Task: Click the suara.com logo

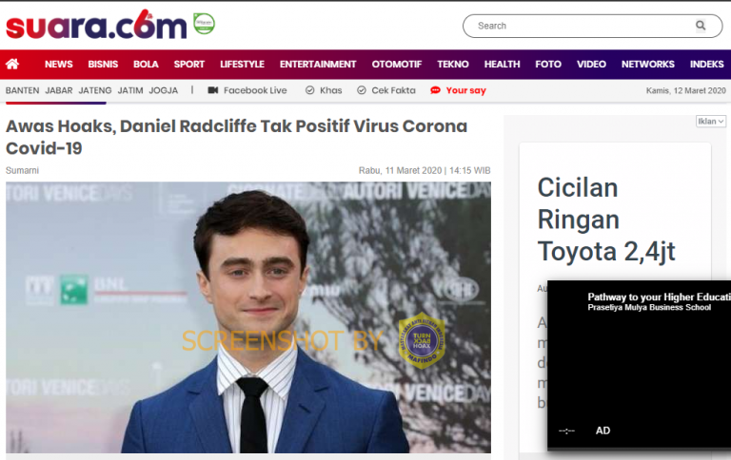Action: [96, 25]
